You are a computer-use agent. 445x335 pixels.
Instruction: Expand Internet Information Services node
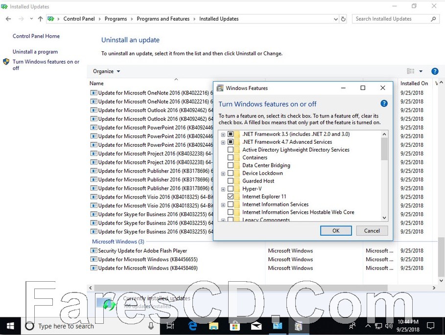pyautogui.click(x=223, y=204)
